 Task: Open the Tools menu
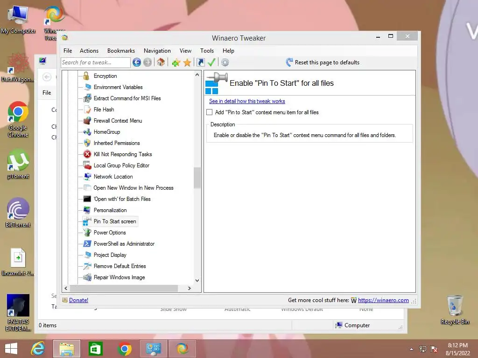pos(207,51)
